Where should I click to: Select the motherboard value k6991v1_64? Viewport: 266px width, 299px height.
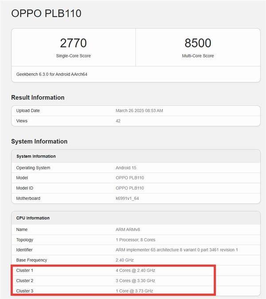(x=127, y=199)
